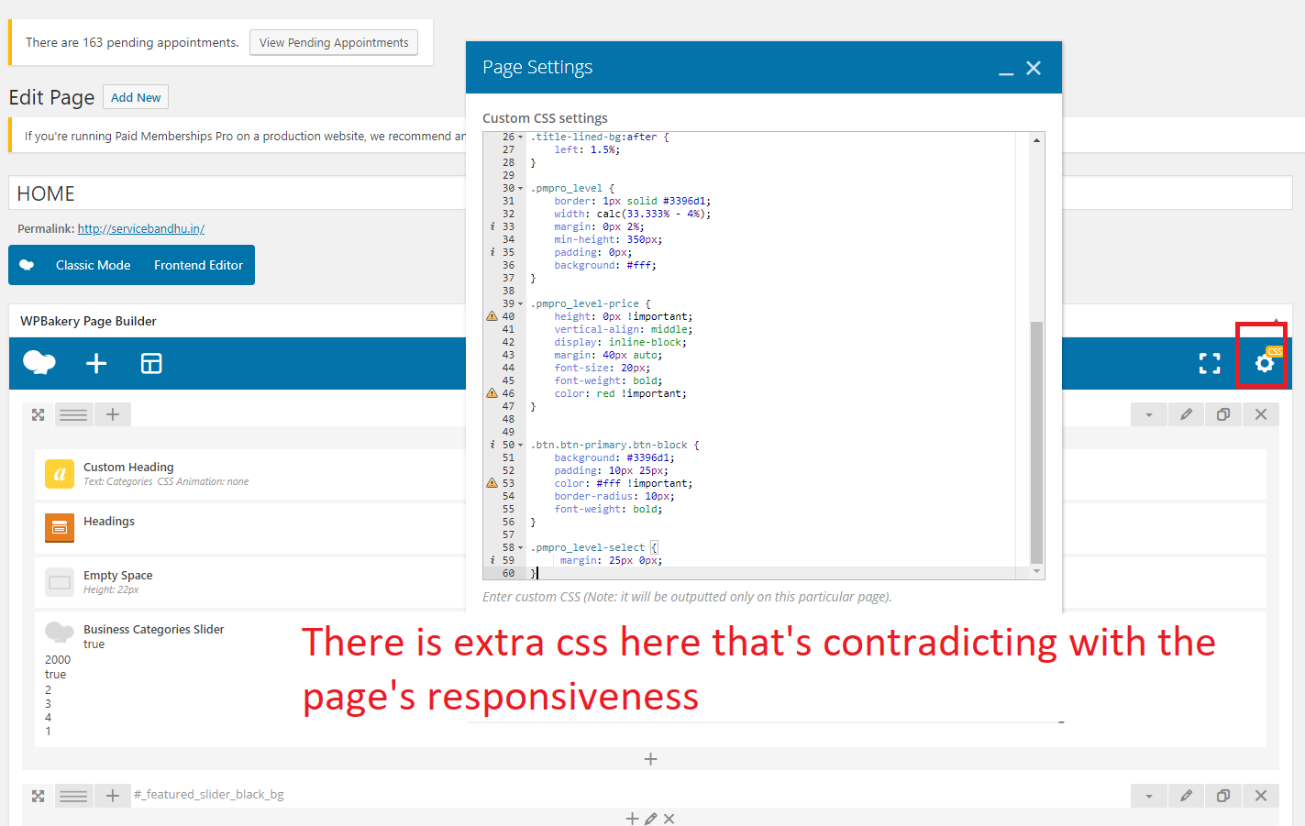Image resolution: width=1305 pixels, height=826 pixels.
Task: Click the WPBakery cloud logo icon
Action: [38, 363]
